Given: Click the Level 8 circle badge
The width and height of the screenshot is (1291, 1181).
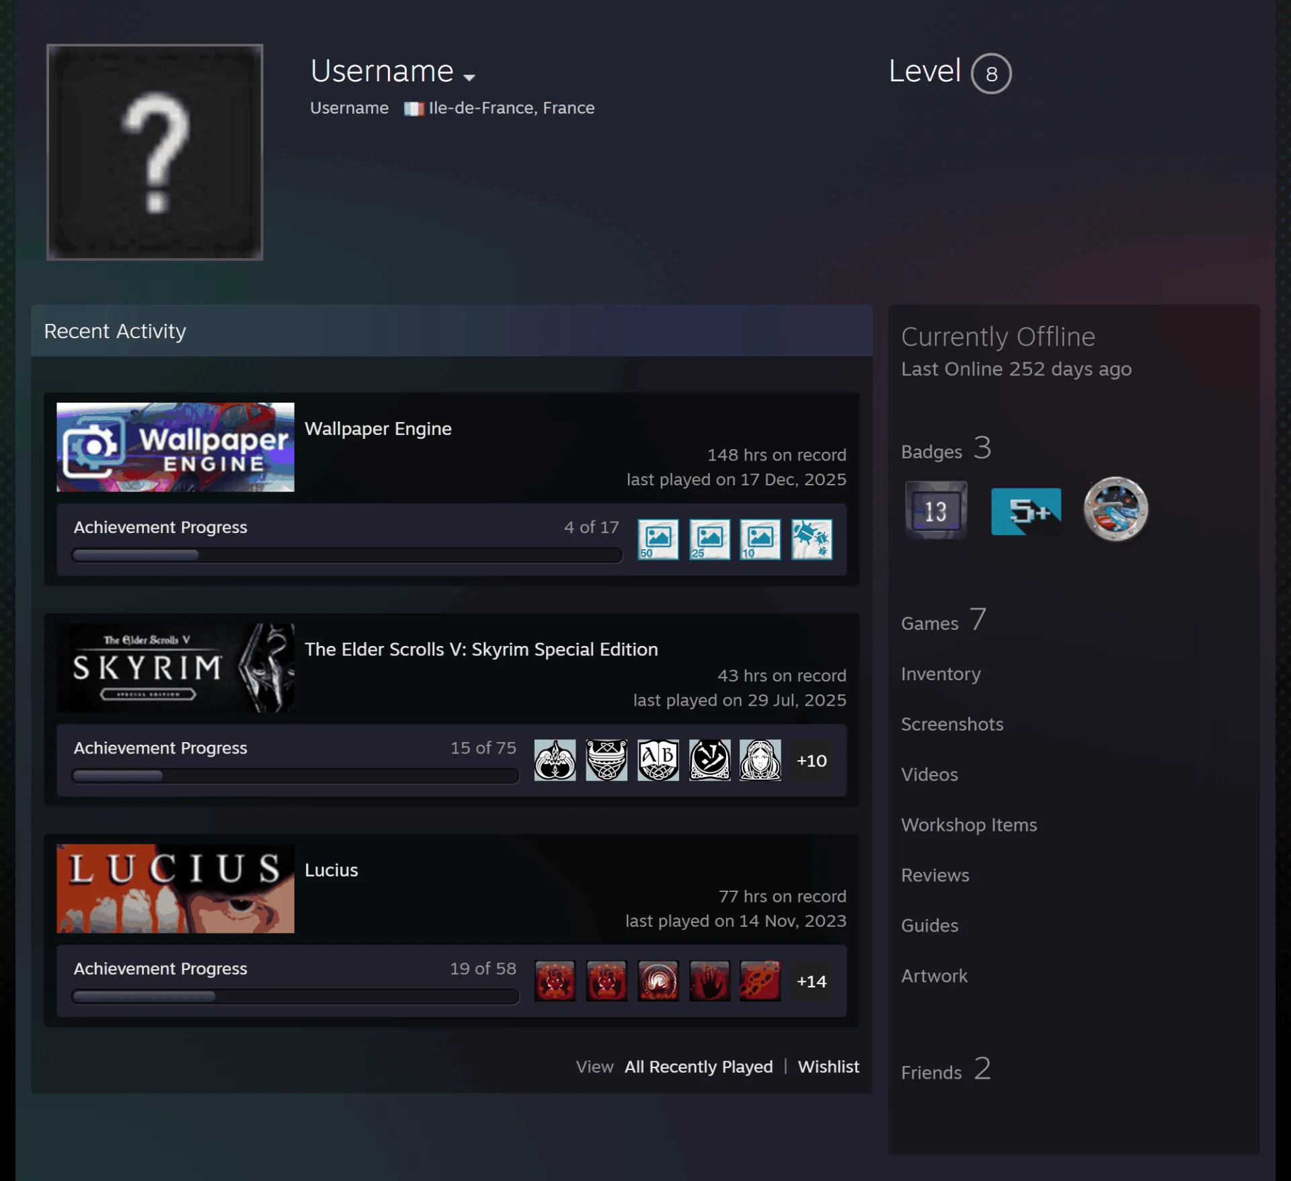Looking at the screenshot, I should point(990,73).
